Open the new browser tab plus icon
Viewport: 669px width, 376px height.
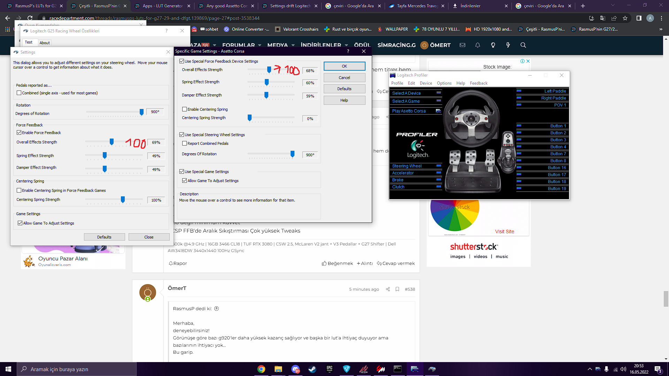[x=583, y=6]
